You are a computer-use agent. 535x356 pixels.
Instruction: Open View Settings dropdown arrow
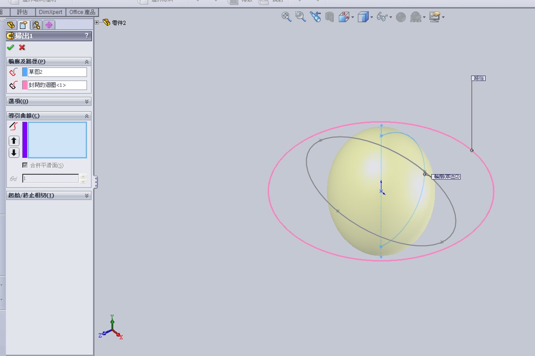coord(443,17)
